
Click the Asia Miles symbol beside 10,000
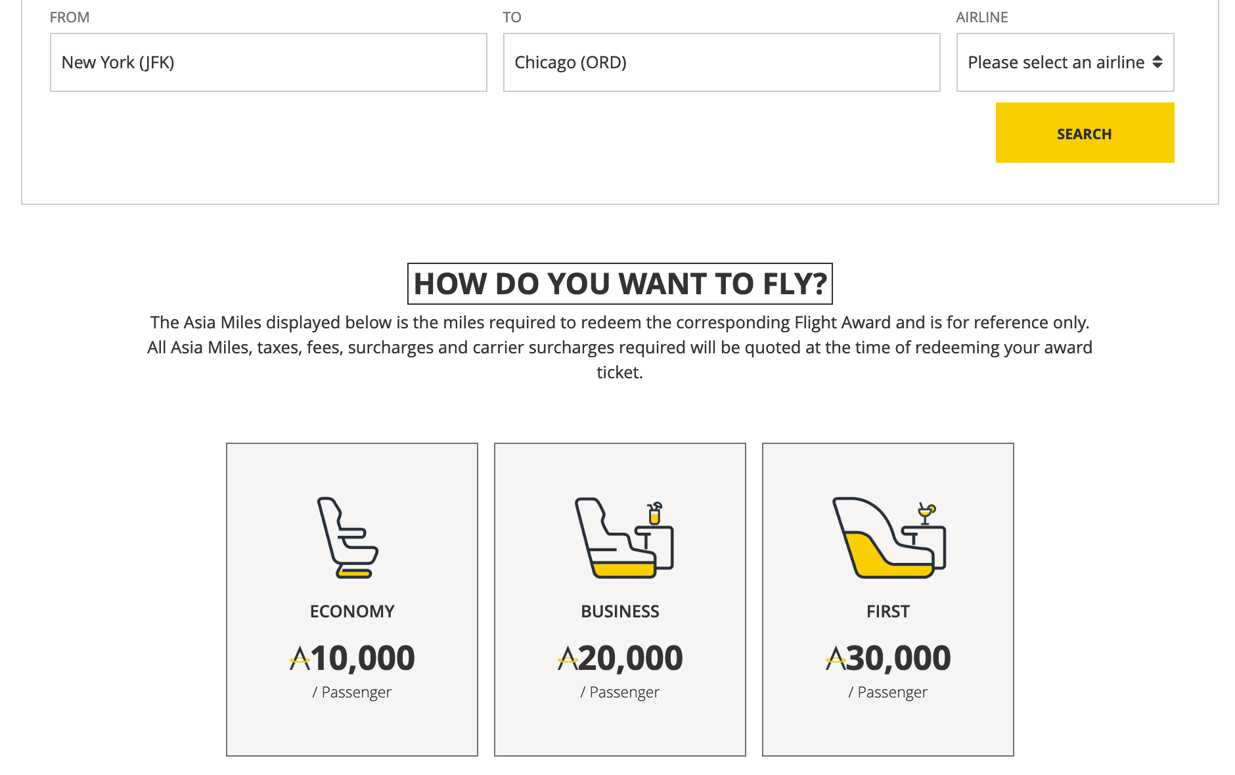pyautogui.click(x=300, y=658)
